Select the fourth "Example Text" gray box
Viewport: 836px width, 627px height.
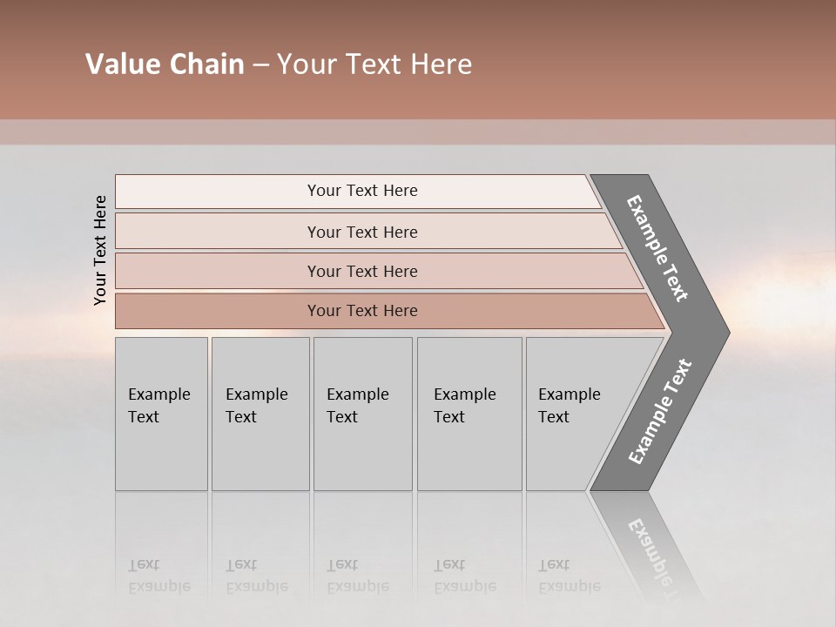pyautogui.click(x=469, y=414)
